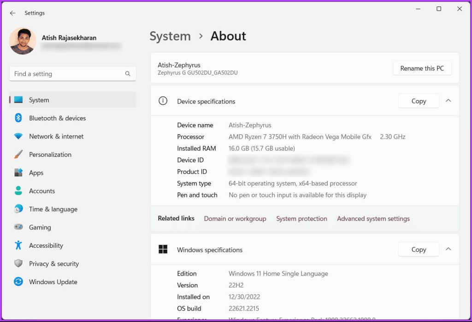The image size is (472, 322).
Task: Click the Bluetooth & devices icon
Action: point(18,118)
